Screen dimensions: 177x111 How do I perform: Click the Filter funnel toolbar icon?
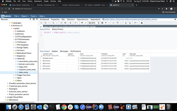(x=82, y=23)
